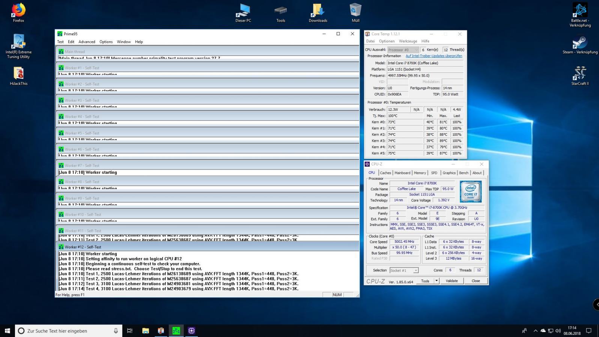Screen dimensions: 599x337
Task: Switch to Prime95 taskbar icon
Action: coord(176,331)
